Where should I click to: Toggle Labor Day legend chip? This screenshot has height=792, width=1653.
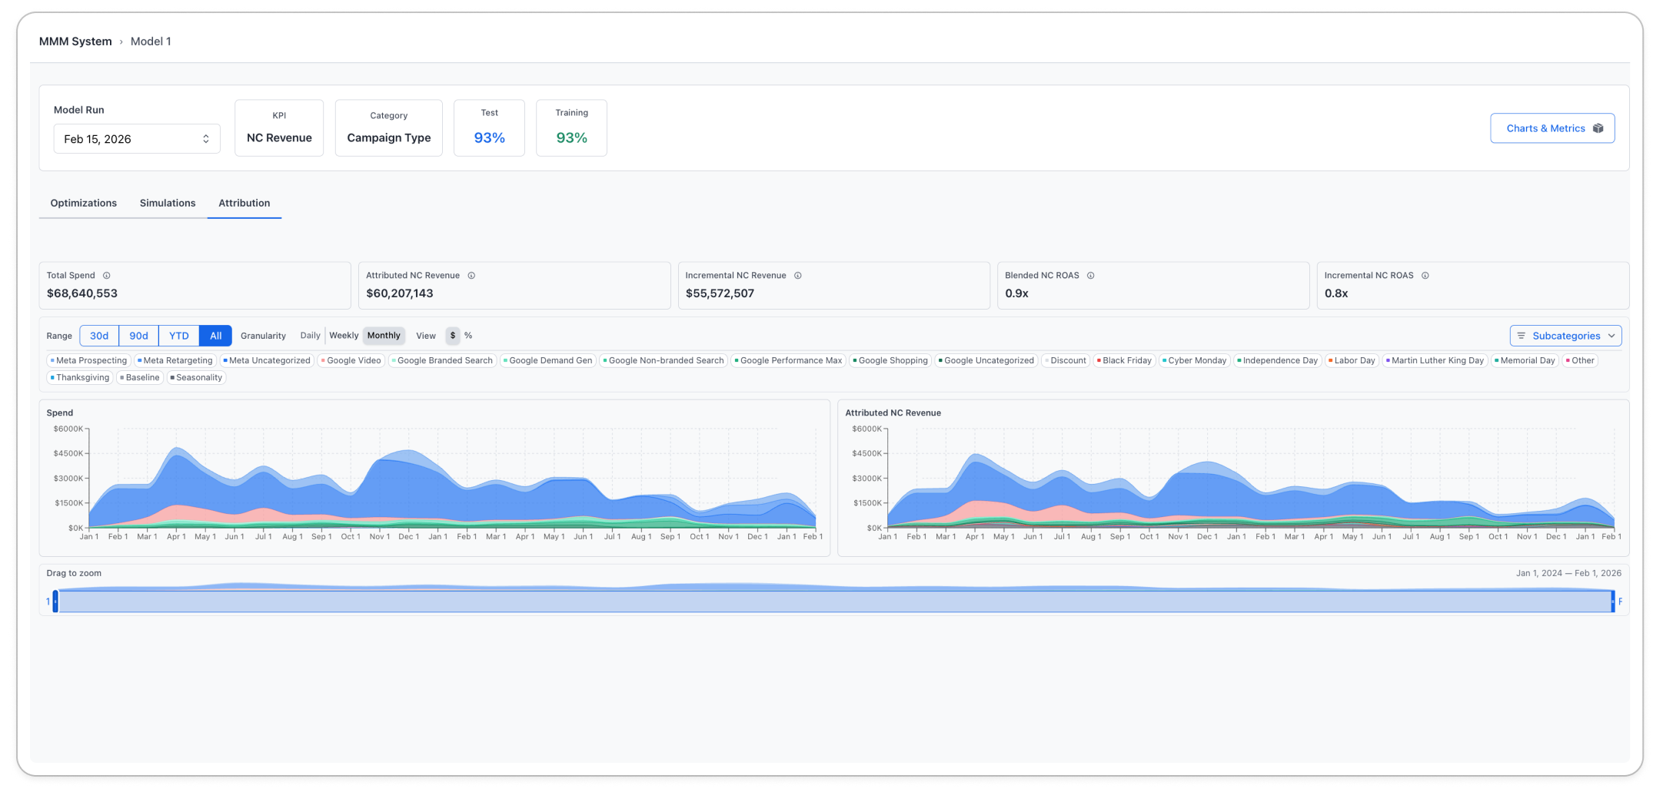click(1352, 360)
